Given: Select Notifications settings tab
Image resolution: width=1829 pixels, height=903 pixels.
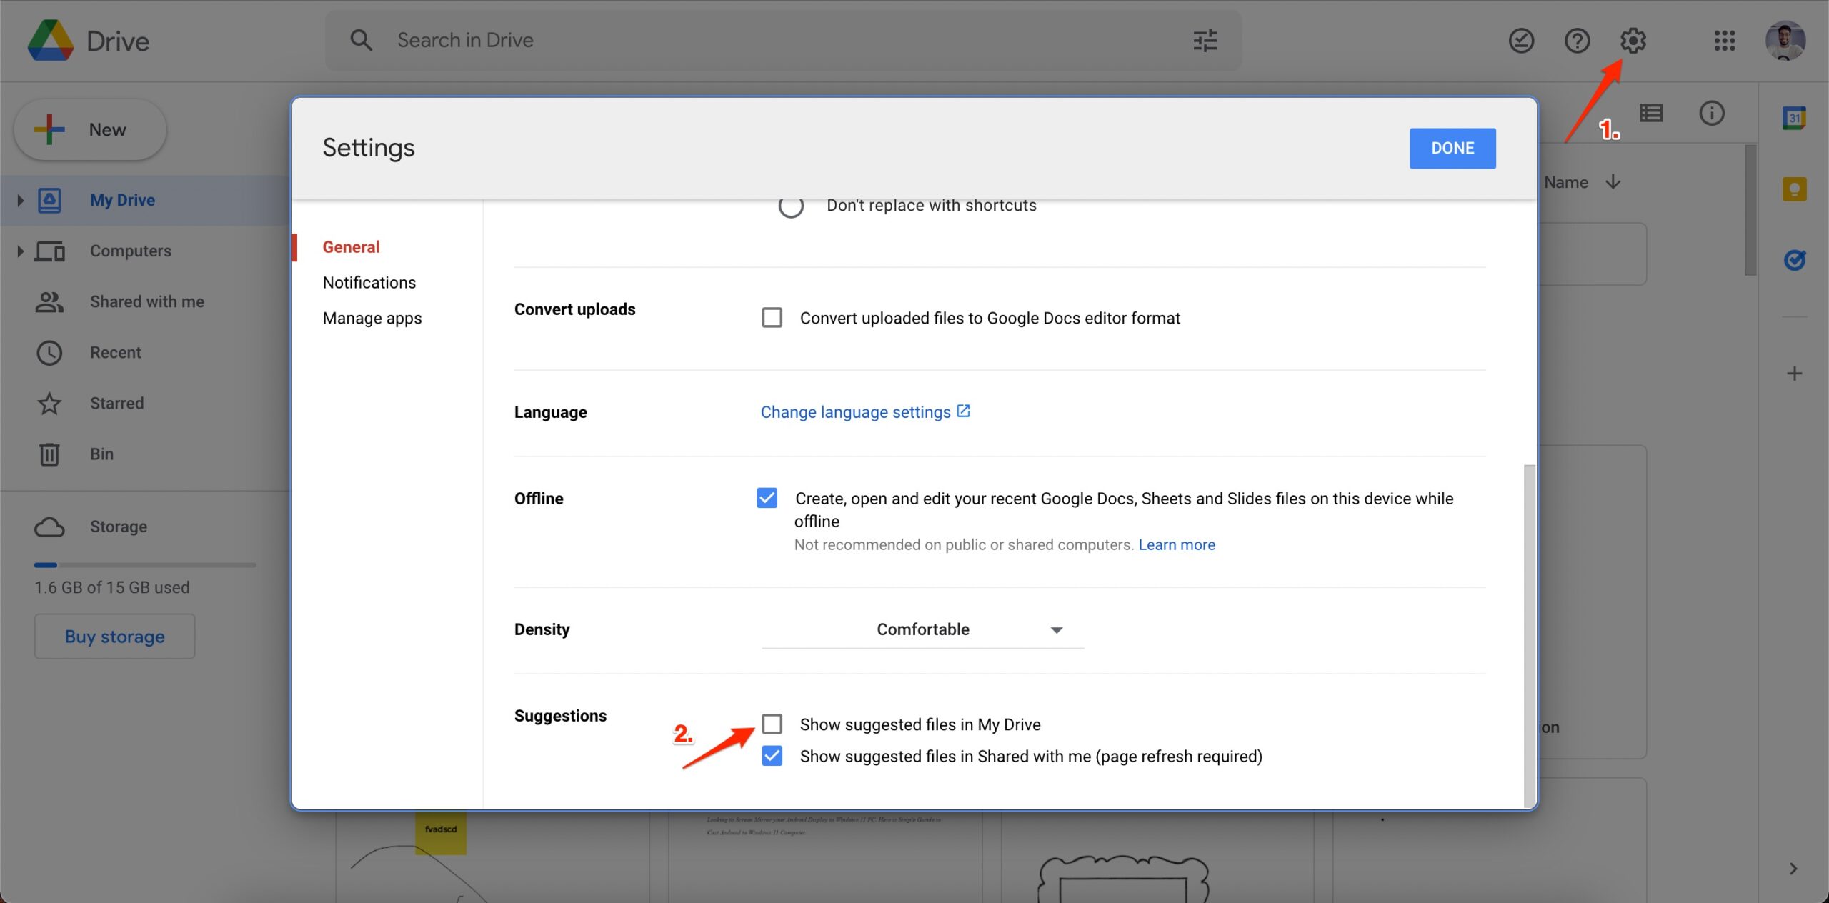Looking at the screenshot, I should click(369, 282).
